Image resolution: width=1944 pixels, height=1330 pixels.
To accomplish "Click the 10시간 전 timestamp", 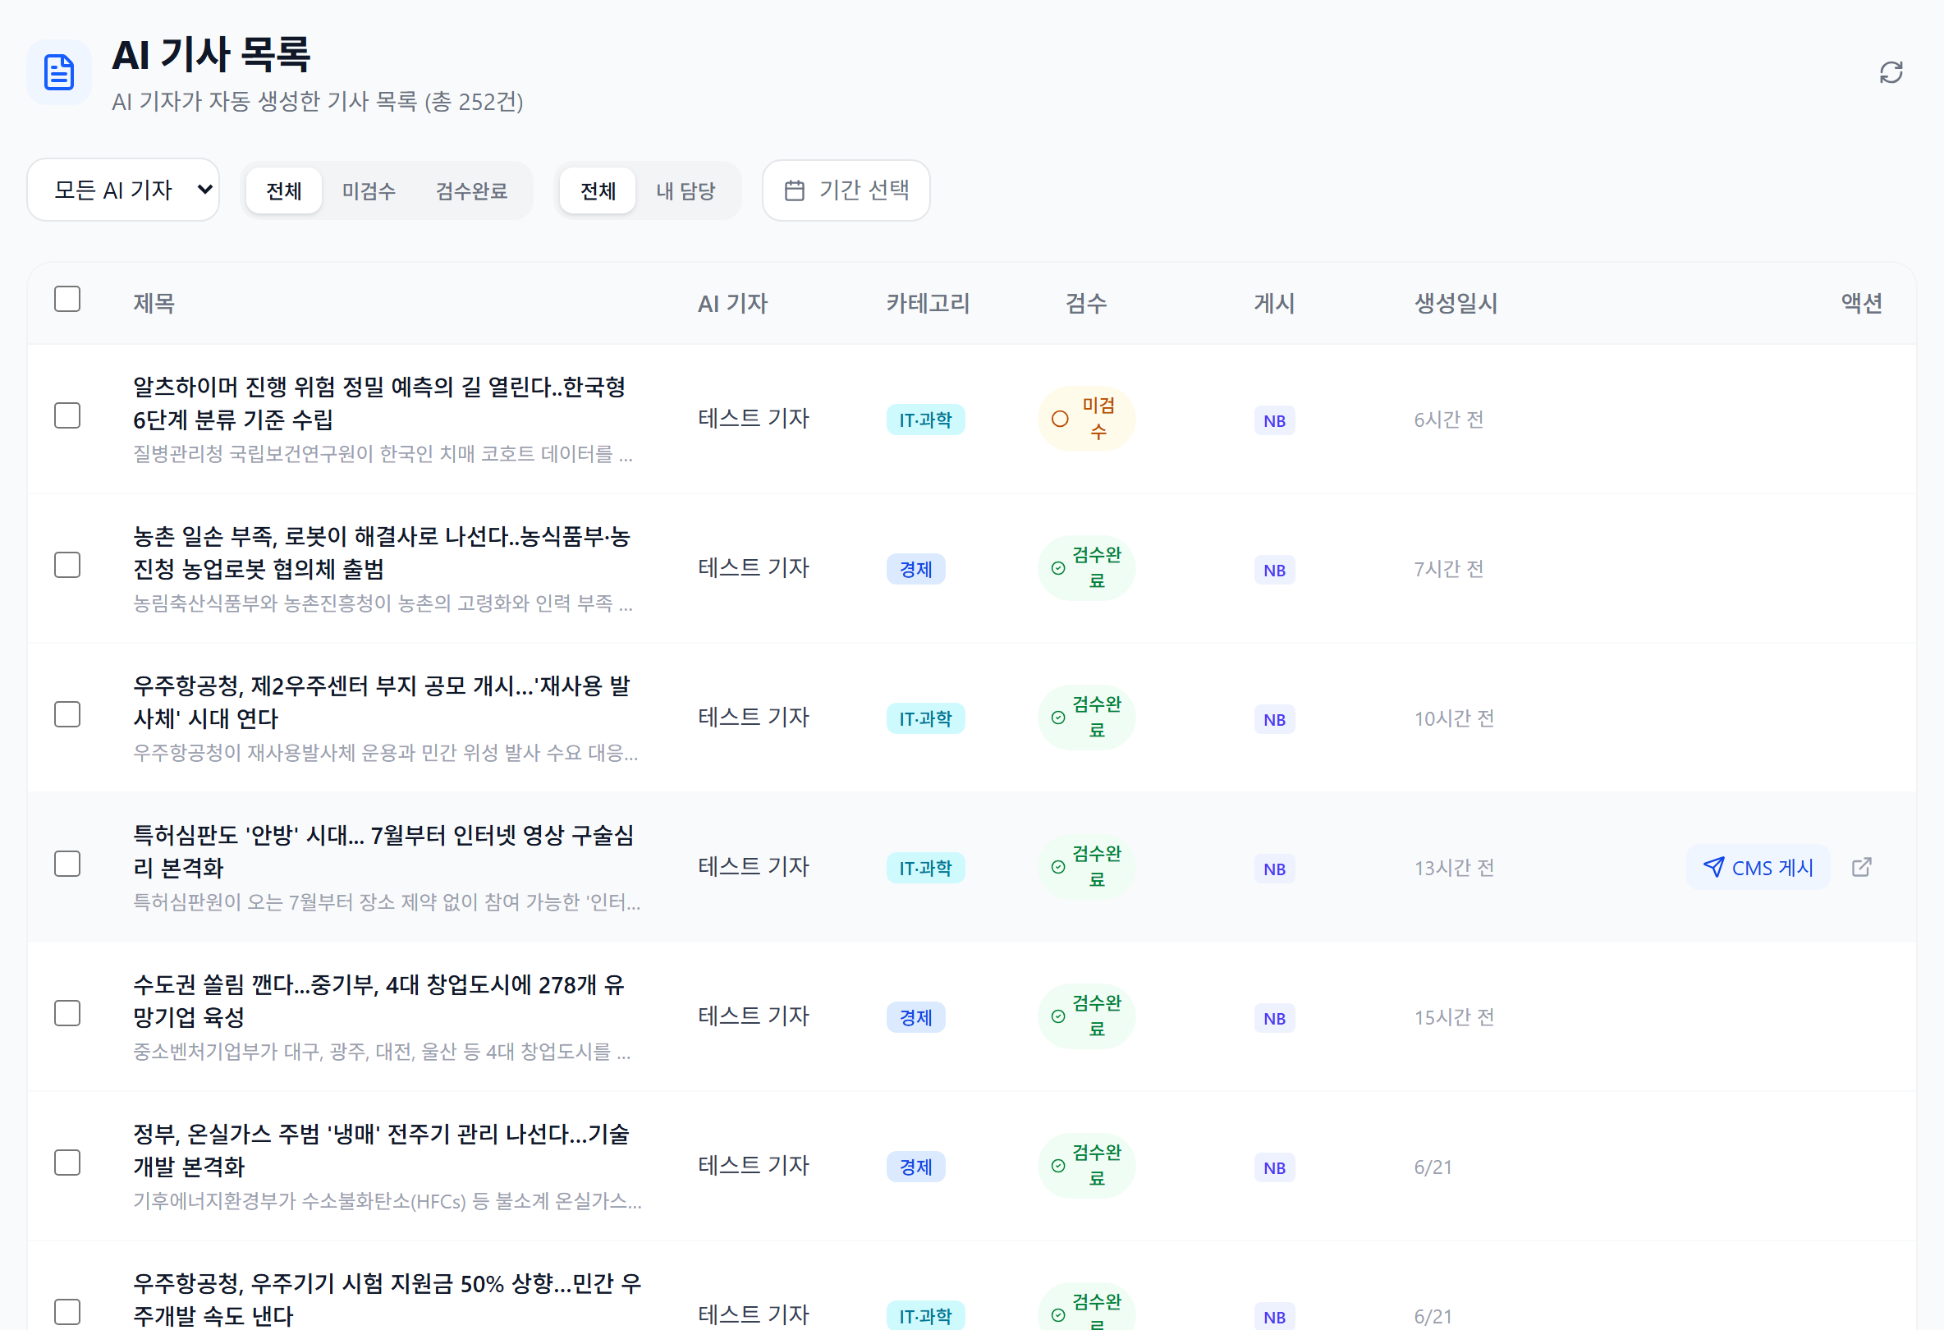I will 1454,718.
